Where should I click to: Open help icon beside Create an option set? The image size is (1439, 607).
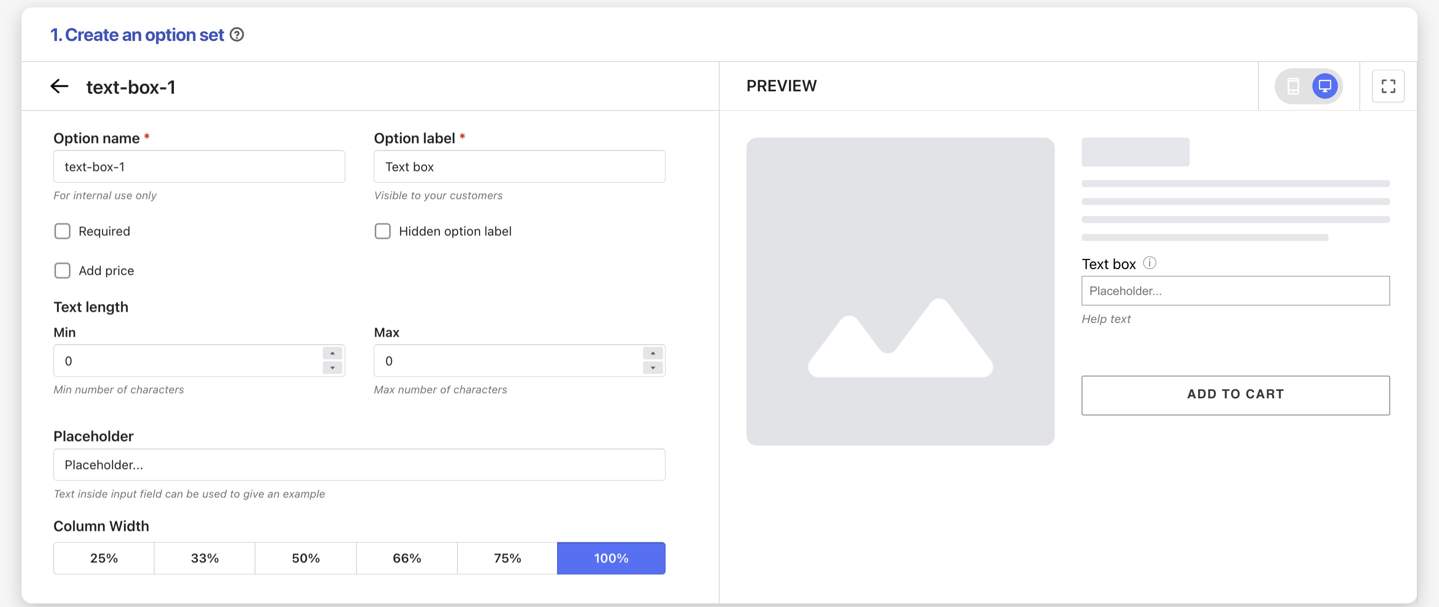(237, 34)
